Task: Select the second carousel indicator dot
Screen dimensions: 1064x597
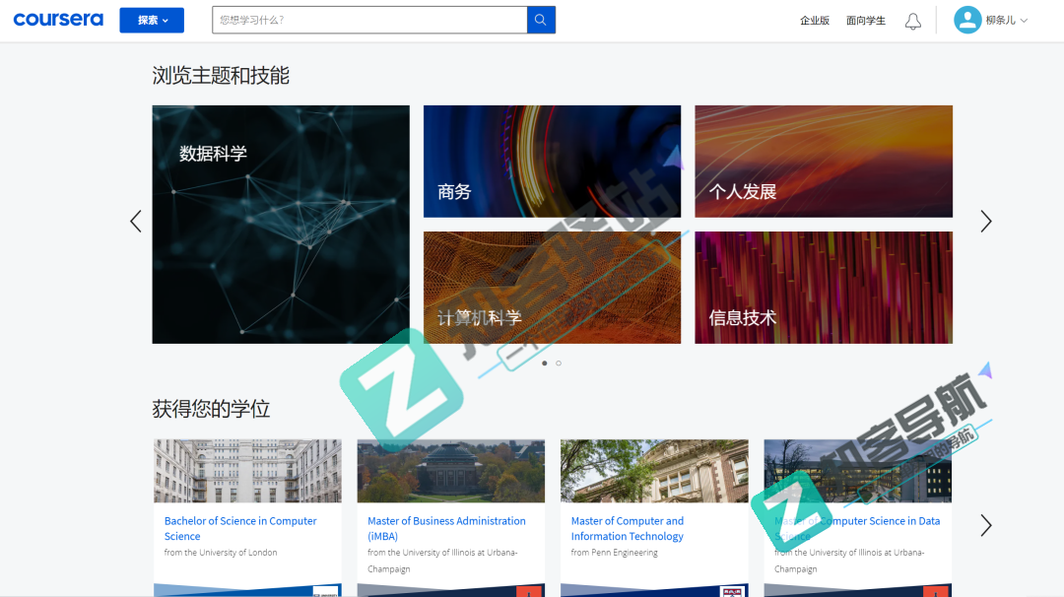Action: click(559, 363)
